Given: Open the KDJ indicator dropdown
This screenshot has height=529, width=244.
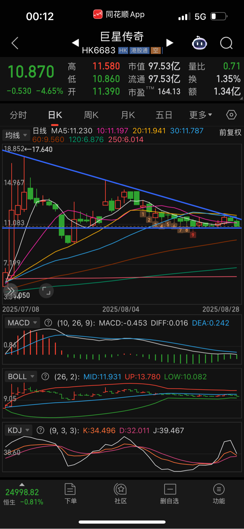Looking at the screenshot, I should 18,430.
